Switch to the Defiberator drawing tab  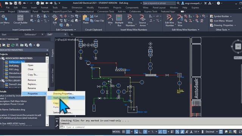(30, 34)
